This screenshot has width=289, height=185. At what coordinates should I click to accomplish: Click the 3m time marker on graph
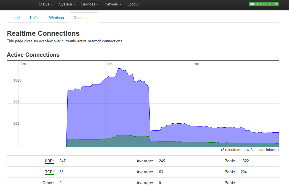tap(23, 64)
